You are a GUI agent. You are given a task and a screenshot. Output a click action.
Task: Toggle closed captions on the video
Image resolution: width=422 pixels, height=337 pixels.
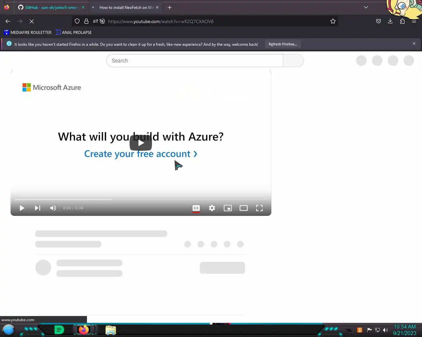coord(196,208)
